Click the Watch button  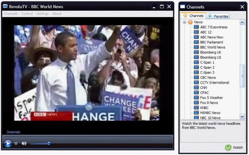234,147
